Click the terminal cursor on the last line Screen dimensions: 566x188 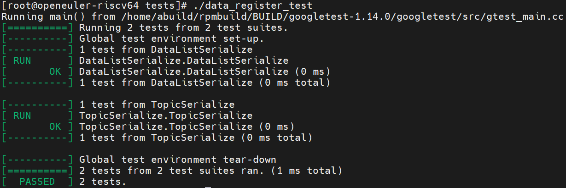click(208, 187)
